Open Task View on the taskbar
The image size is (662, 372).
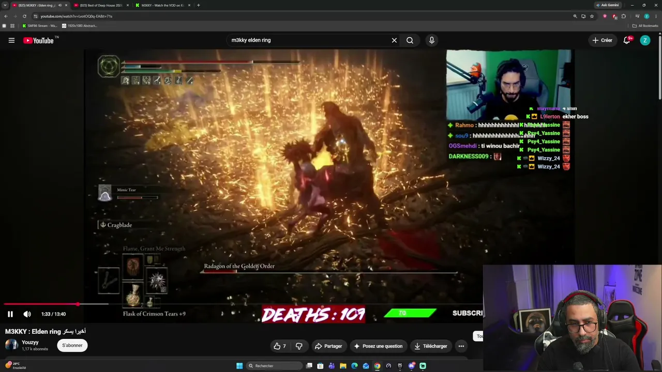click(x=309, y=366)
